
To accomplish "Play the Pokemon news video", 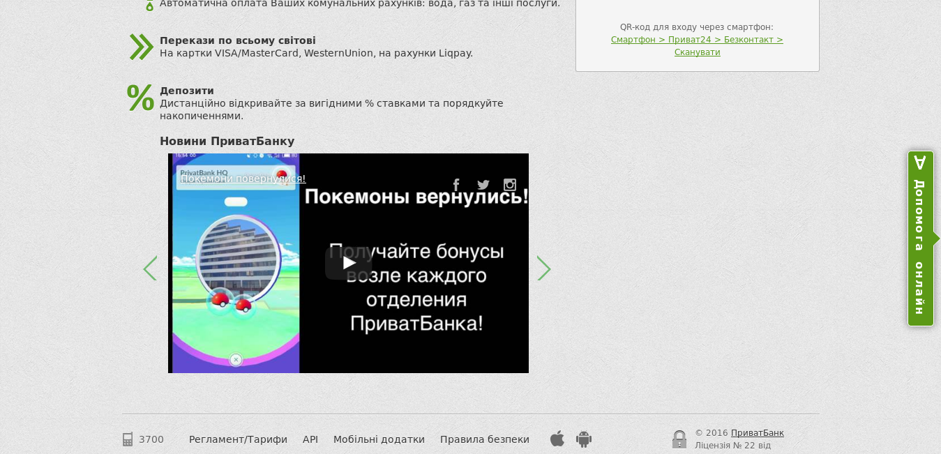I will [x=348, y=263].
